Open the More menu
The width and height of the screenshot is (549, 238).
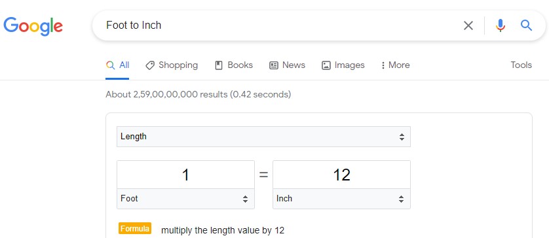point(395,65)
